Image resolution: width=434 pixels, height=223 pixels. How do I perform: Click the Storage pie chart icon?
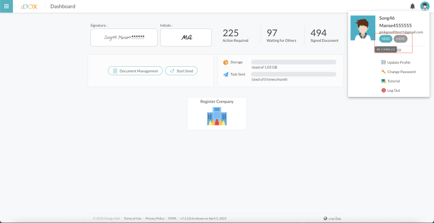225,62
